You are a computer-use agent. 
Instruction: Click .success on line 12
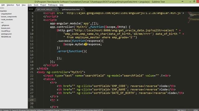coord(63,41)
